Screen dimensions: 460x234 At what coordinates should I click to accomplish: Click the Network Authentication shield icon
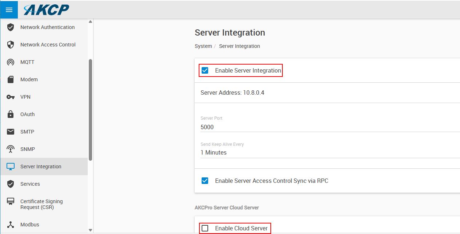(11, 27)
